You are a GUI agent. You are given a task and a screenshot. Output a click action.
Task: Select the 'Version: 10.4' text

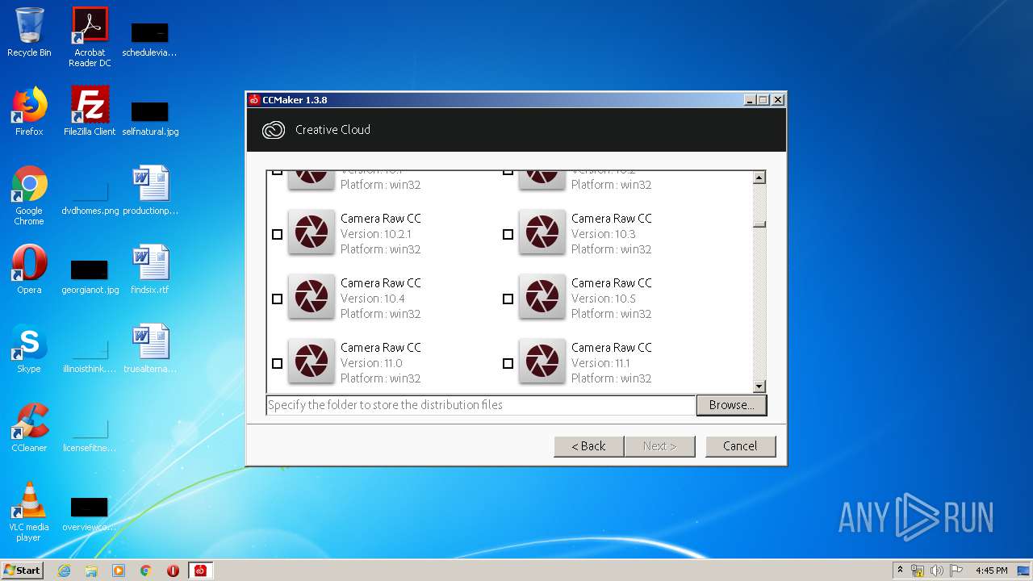[x=373, y=299]
